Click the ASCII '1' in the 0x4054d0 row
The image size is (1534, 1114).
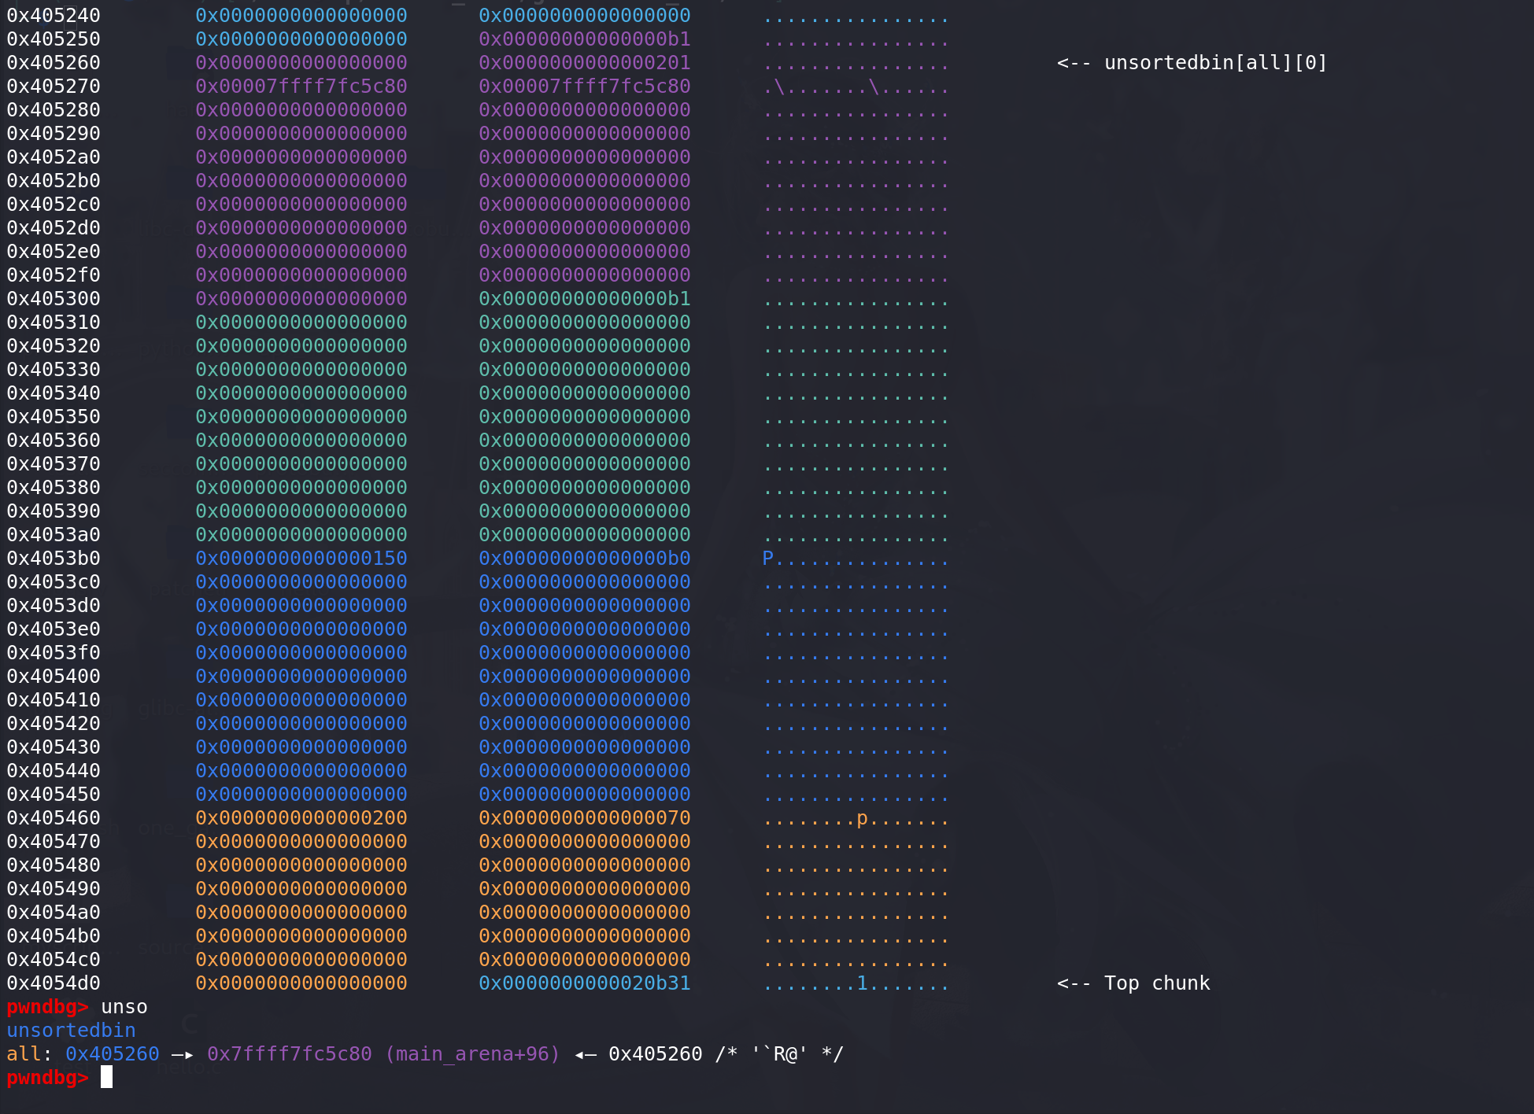(x=862, y=983)
